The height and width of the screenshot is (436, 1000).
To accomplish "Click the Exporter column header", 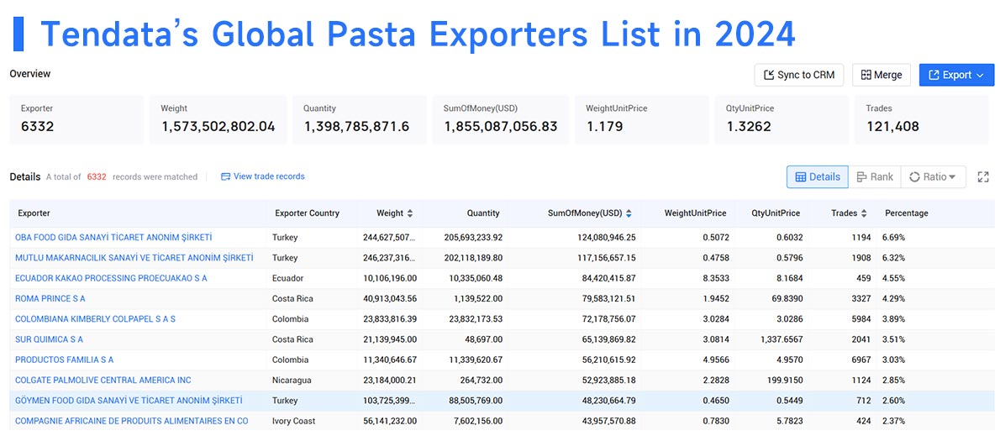I will 34,213.
